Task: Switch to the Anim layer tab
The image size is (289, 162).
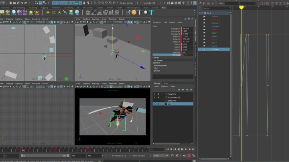Action: tap(166, 83)
